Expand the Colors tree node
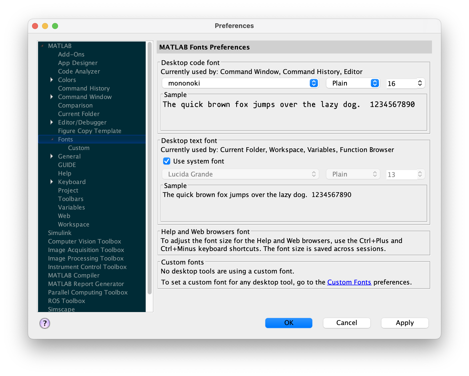This screenshot has height=376, width=469. tap(52, 80)
